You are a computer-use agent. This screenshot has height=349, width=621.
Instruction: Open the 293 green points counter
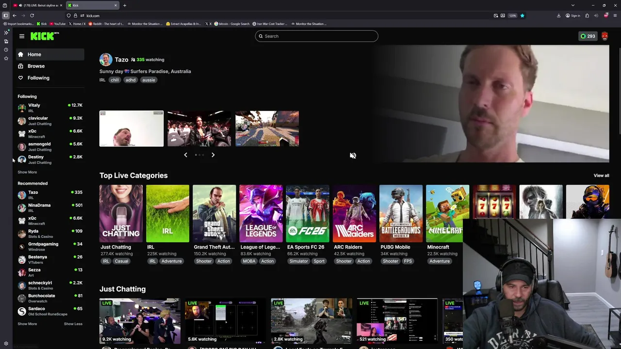588,36
